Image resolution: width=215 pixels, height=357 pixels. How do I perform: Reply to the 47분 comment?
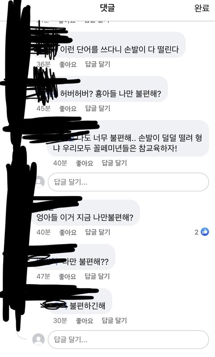tap(97, 276)
